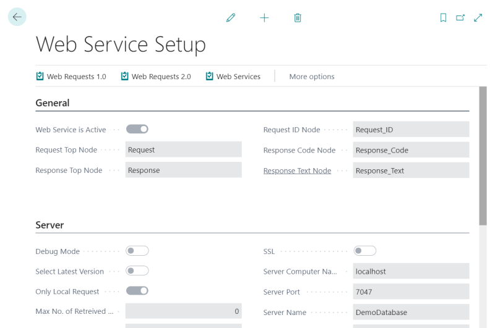This screenshot has width=495, height=328.
Task: Collapse the Server section header
Action: coord(49,225)
